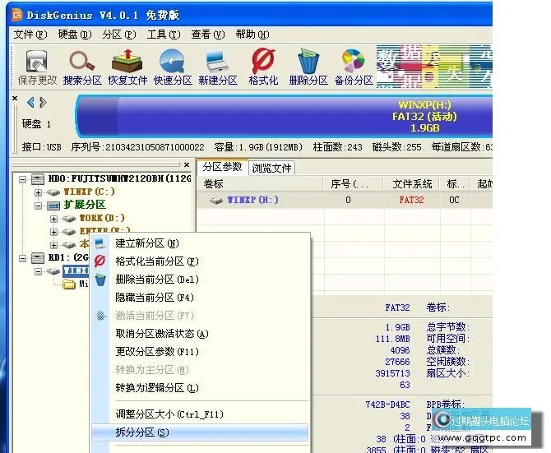The width and height of the screenshot is (551, 453).
Task: Collapse the RD1 disk node
Action: click(x=22, y=258)
